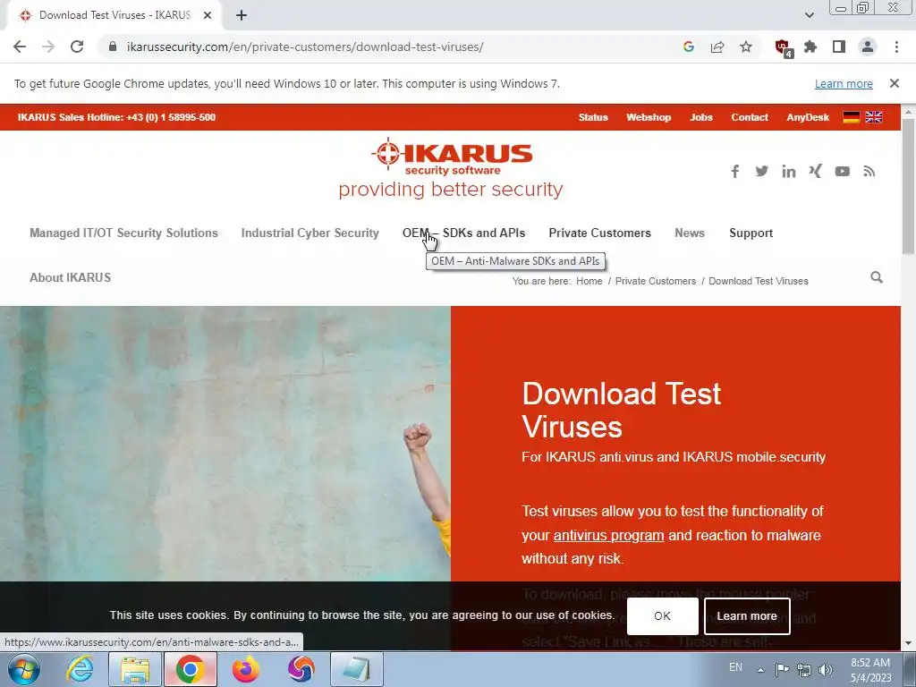Select the Download Test Viruses tab
This screenshot has width=916, height=687.
115,15
